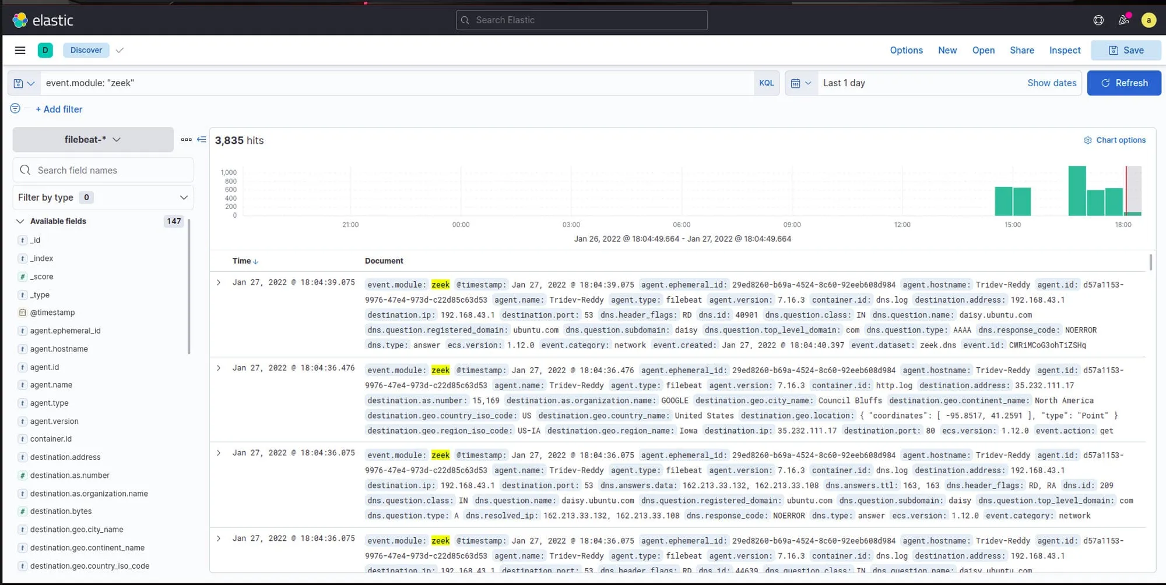Select the Inspect menu item
1166x585 pixels.
(1065, 50)
